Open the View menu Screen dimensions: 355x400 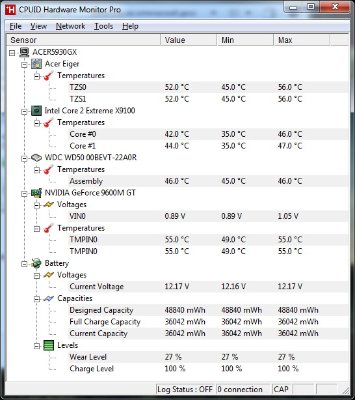(x=38, y=26)
